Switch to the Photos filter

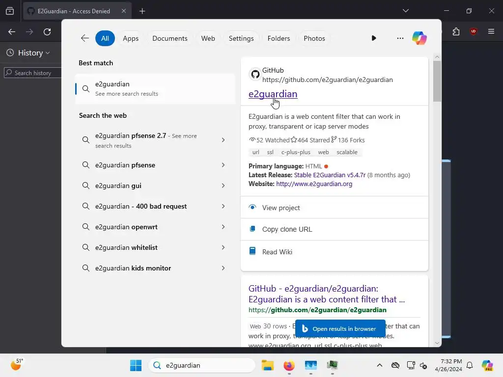tap(314, 38)
